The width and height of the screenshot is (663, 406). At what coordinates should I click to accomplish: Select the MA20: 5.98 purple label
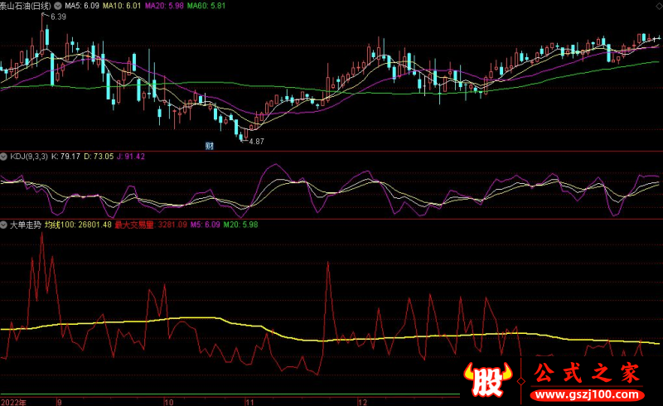pyautogui.click(x=166, y=6)
